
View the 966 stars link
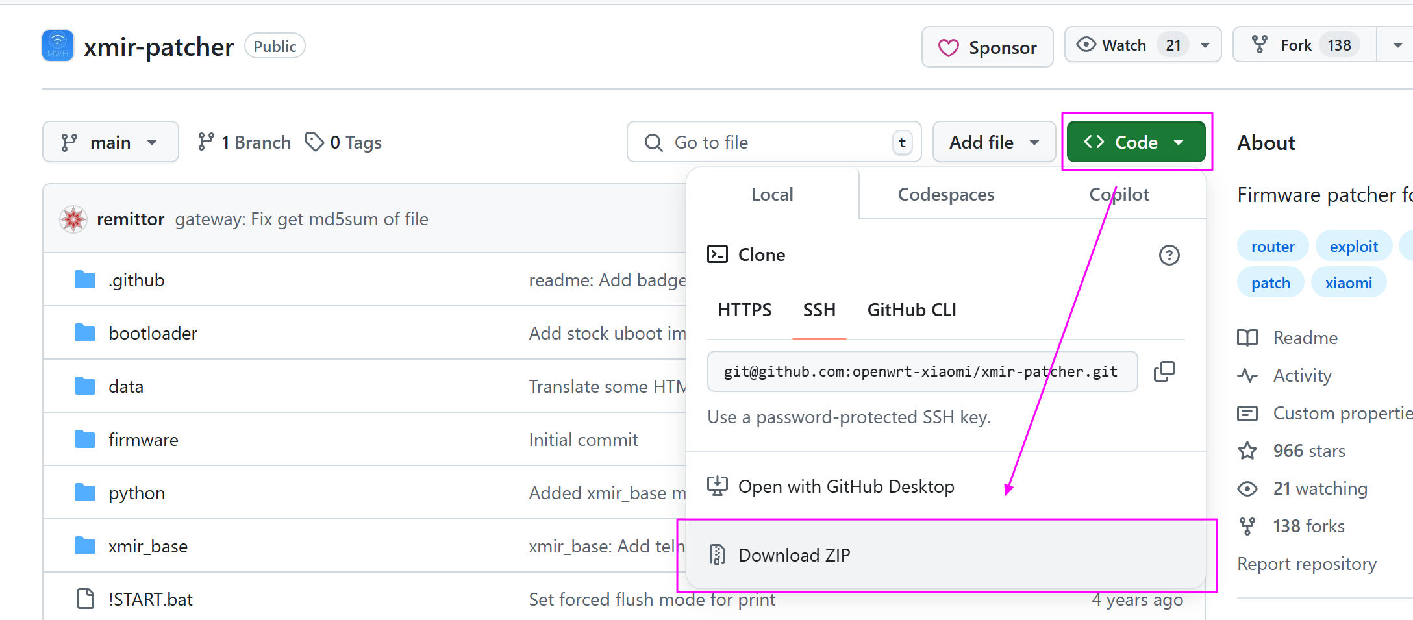(x=1308, y=451)
